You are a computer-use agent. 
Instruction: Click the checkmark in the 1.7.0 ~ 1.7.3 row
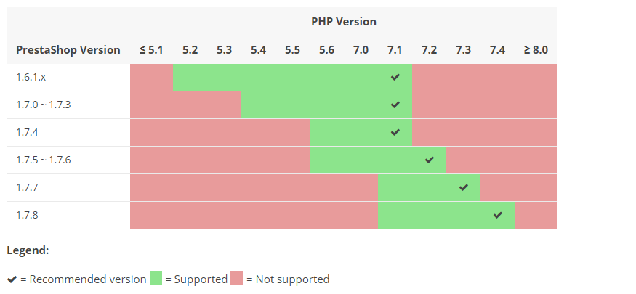click(395, 105)
